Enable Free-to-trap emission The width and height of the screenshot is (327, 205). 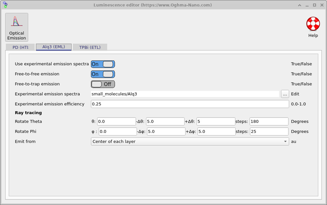coord(103,84)
